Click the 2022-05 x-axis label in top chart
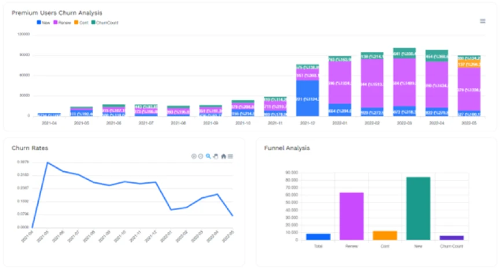This screenshot has width=502, height=269. click(x=469, y=123)
